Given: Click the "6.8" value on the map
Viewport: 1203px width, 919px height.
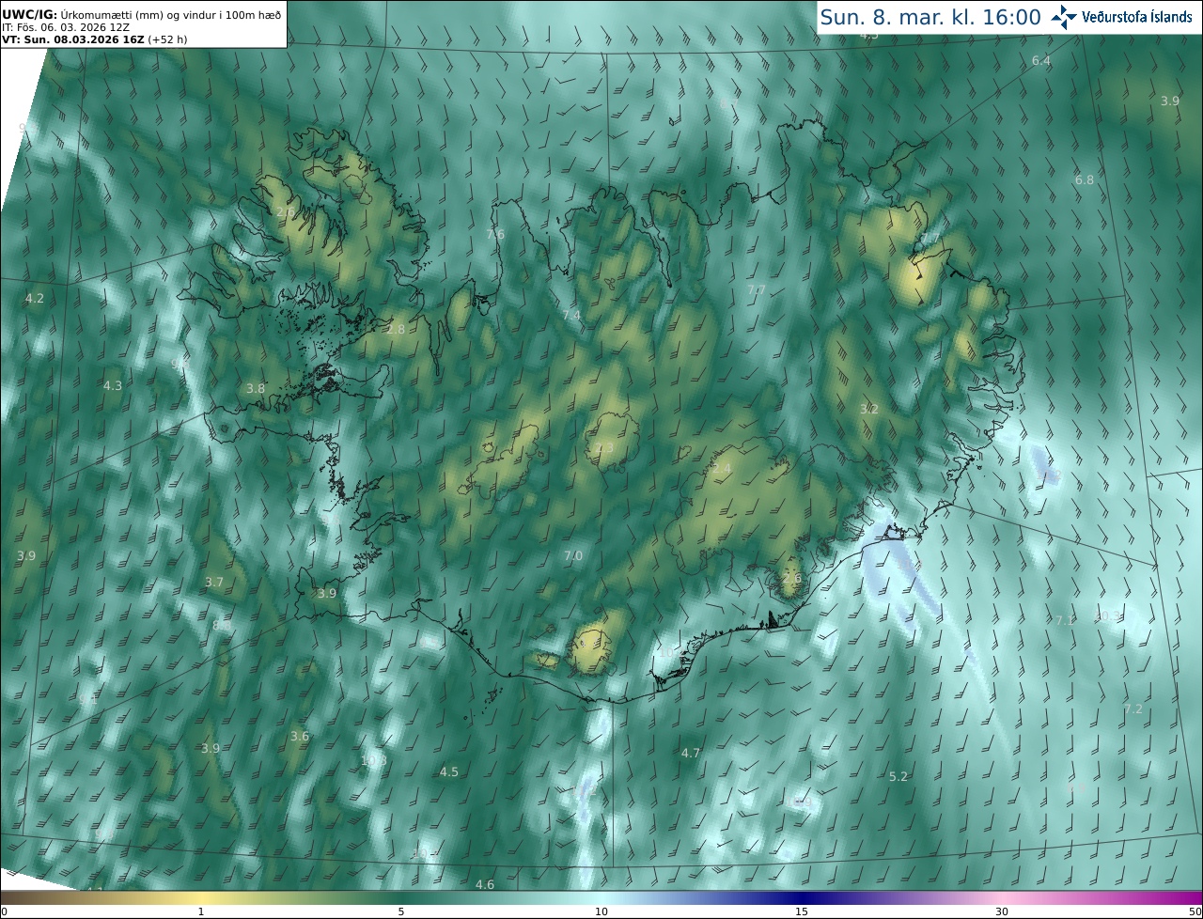Looking at the screenshot, I should click(x=1085, y=179).
